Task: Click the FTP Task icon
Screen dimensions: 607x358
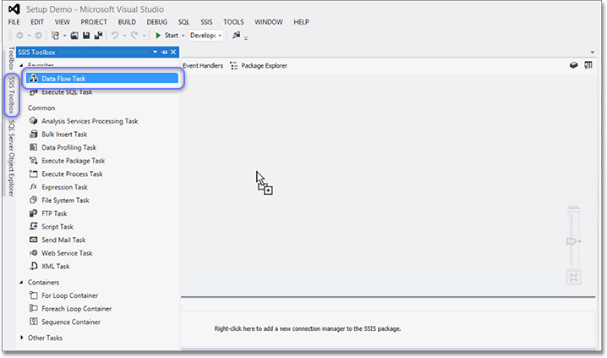Action: 34,213
